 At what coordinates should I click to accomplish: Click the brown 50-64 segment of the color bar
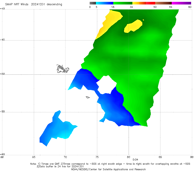click(163, 3)
